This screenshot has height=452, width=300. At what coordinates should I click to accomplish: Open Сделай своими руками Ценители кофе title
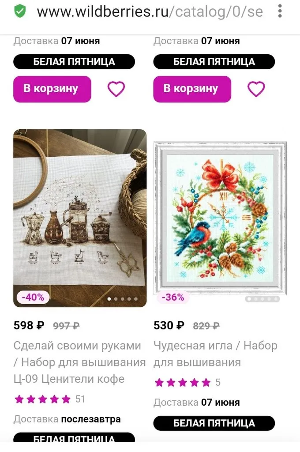pyautogui.click(x=79, y=362)
